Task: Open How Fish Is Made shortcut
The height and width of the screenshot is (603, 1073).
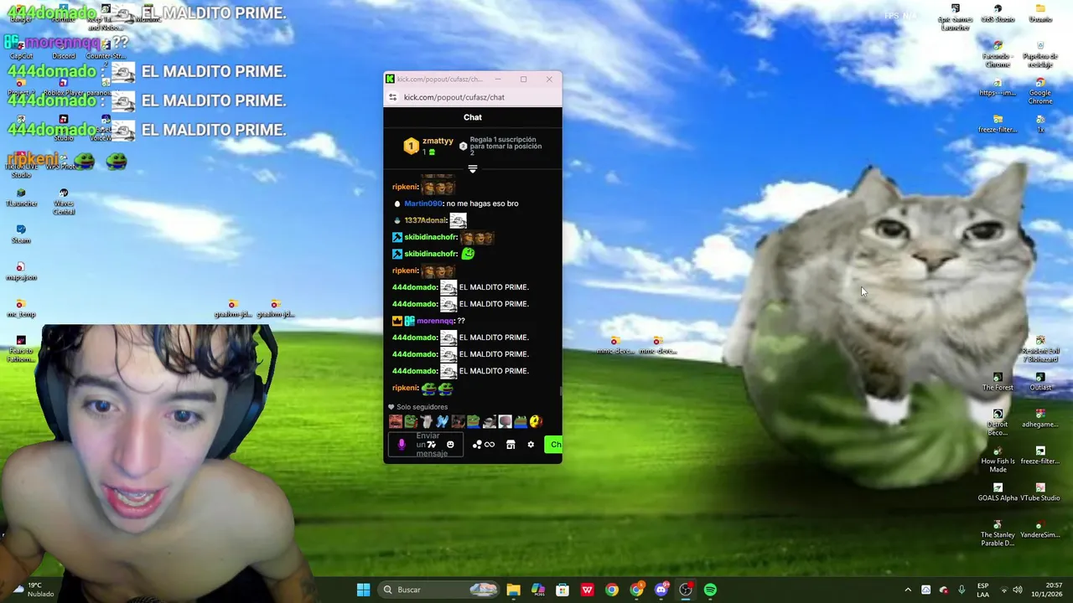Action: tap(998, 460)
